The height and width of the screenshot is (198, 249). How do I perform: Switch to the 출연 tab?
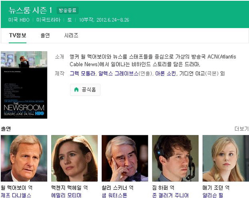(45, 35)
